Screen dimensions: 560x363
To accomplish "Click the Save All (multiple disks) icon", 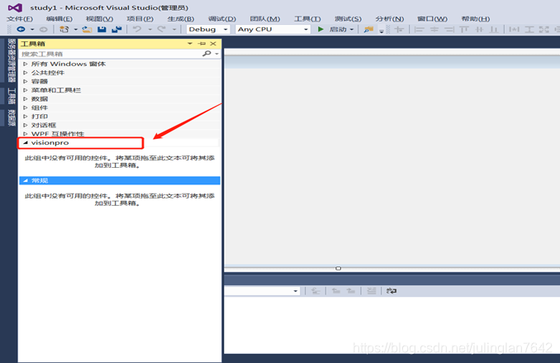I will (x=116, y=29).
